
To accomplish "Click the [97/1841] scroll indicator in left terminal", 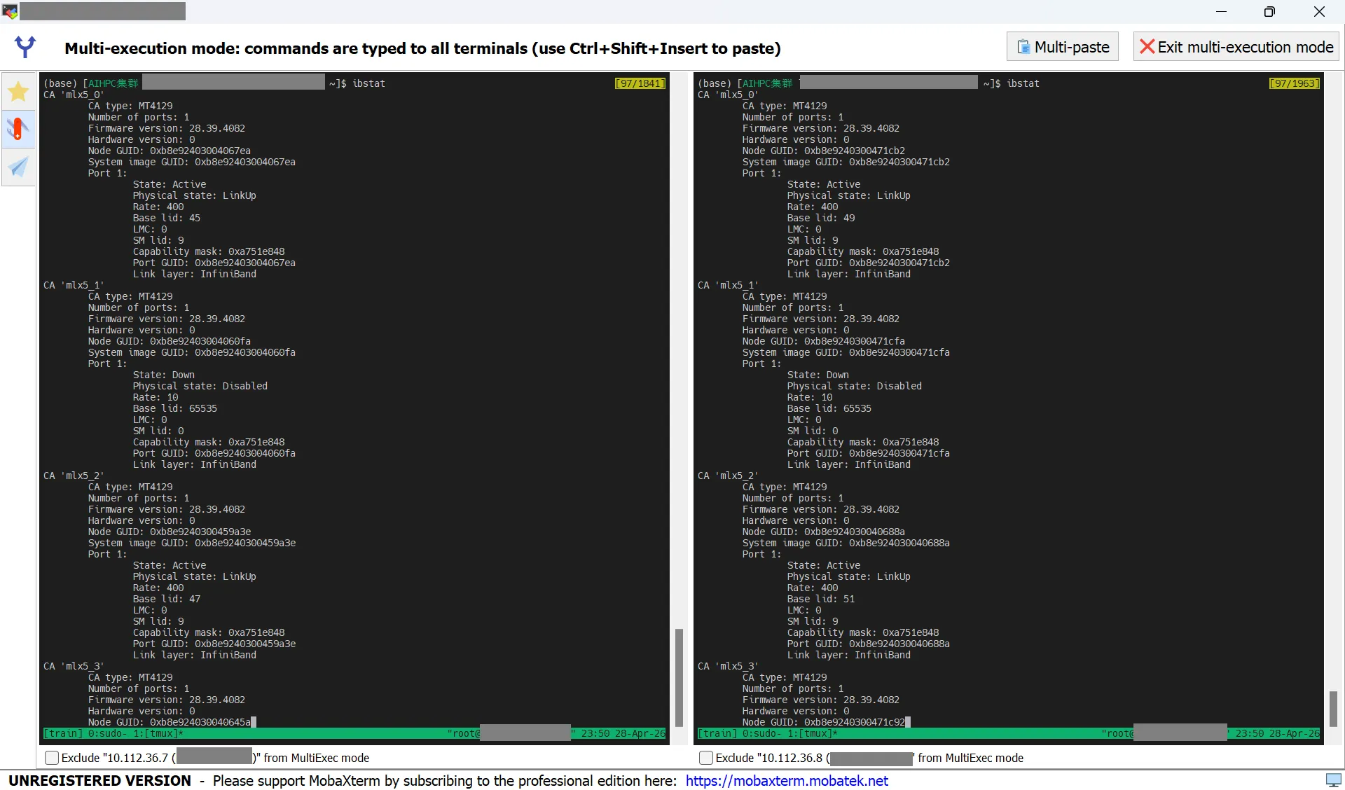I will pos(640,83).
